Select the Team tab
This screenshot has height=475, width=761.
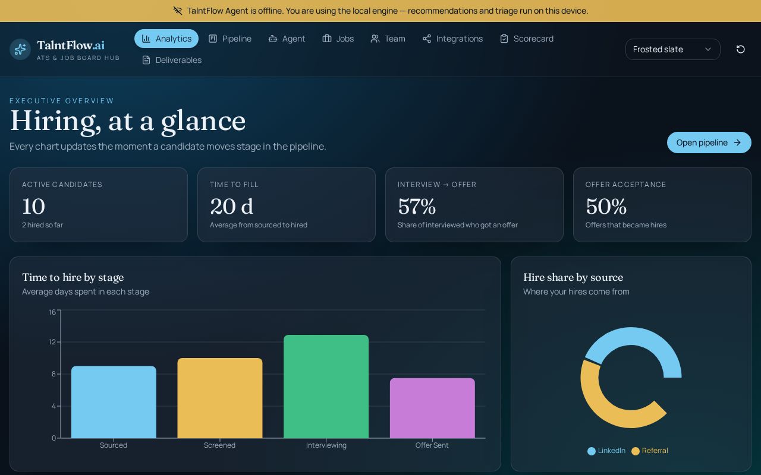[388, 39]
